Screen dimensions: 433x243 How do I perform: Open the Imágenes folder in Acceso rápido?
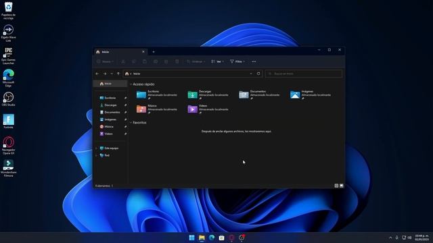pos(311,94)
